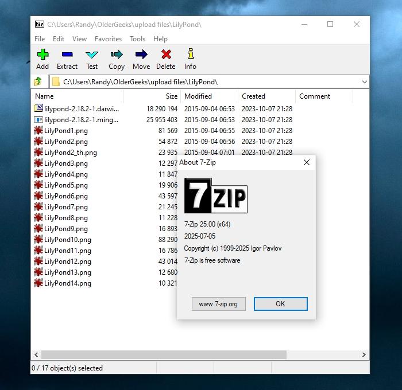Viewport: 402px width, 390px height.
Task: Sort by the Created column header
Action: pos(267,96)
